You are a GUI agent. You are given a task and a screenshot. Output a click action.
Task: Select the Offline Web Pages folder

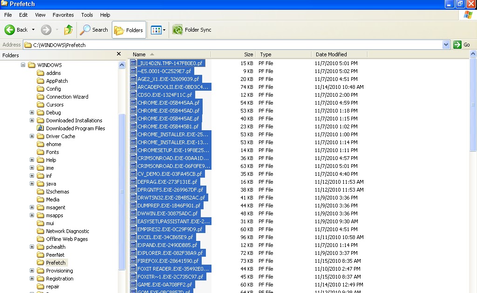point(67,239)
